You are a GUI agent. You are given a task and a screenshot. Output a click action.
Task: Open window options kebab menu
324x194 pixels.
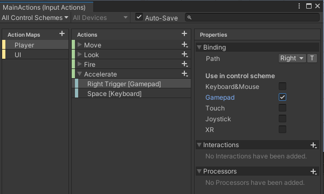click(x=299, y=6)
